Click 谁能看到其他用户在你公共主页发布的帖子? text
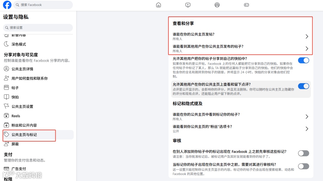 (208, 46)
